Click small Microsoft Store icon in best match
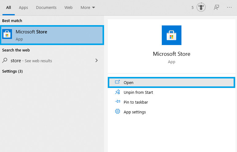The width and height of the screenshot is (237, 152). coord(7,34)
